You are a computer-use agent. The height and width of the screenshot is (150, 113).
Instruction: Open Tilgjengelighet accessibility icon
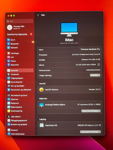point(9,78)
